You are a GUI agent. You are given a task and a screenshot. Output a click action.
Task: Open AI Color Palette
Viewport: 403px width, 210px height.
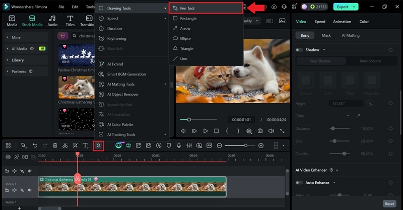click(132, 124)
